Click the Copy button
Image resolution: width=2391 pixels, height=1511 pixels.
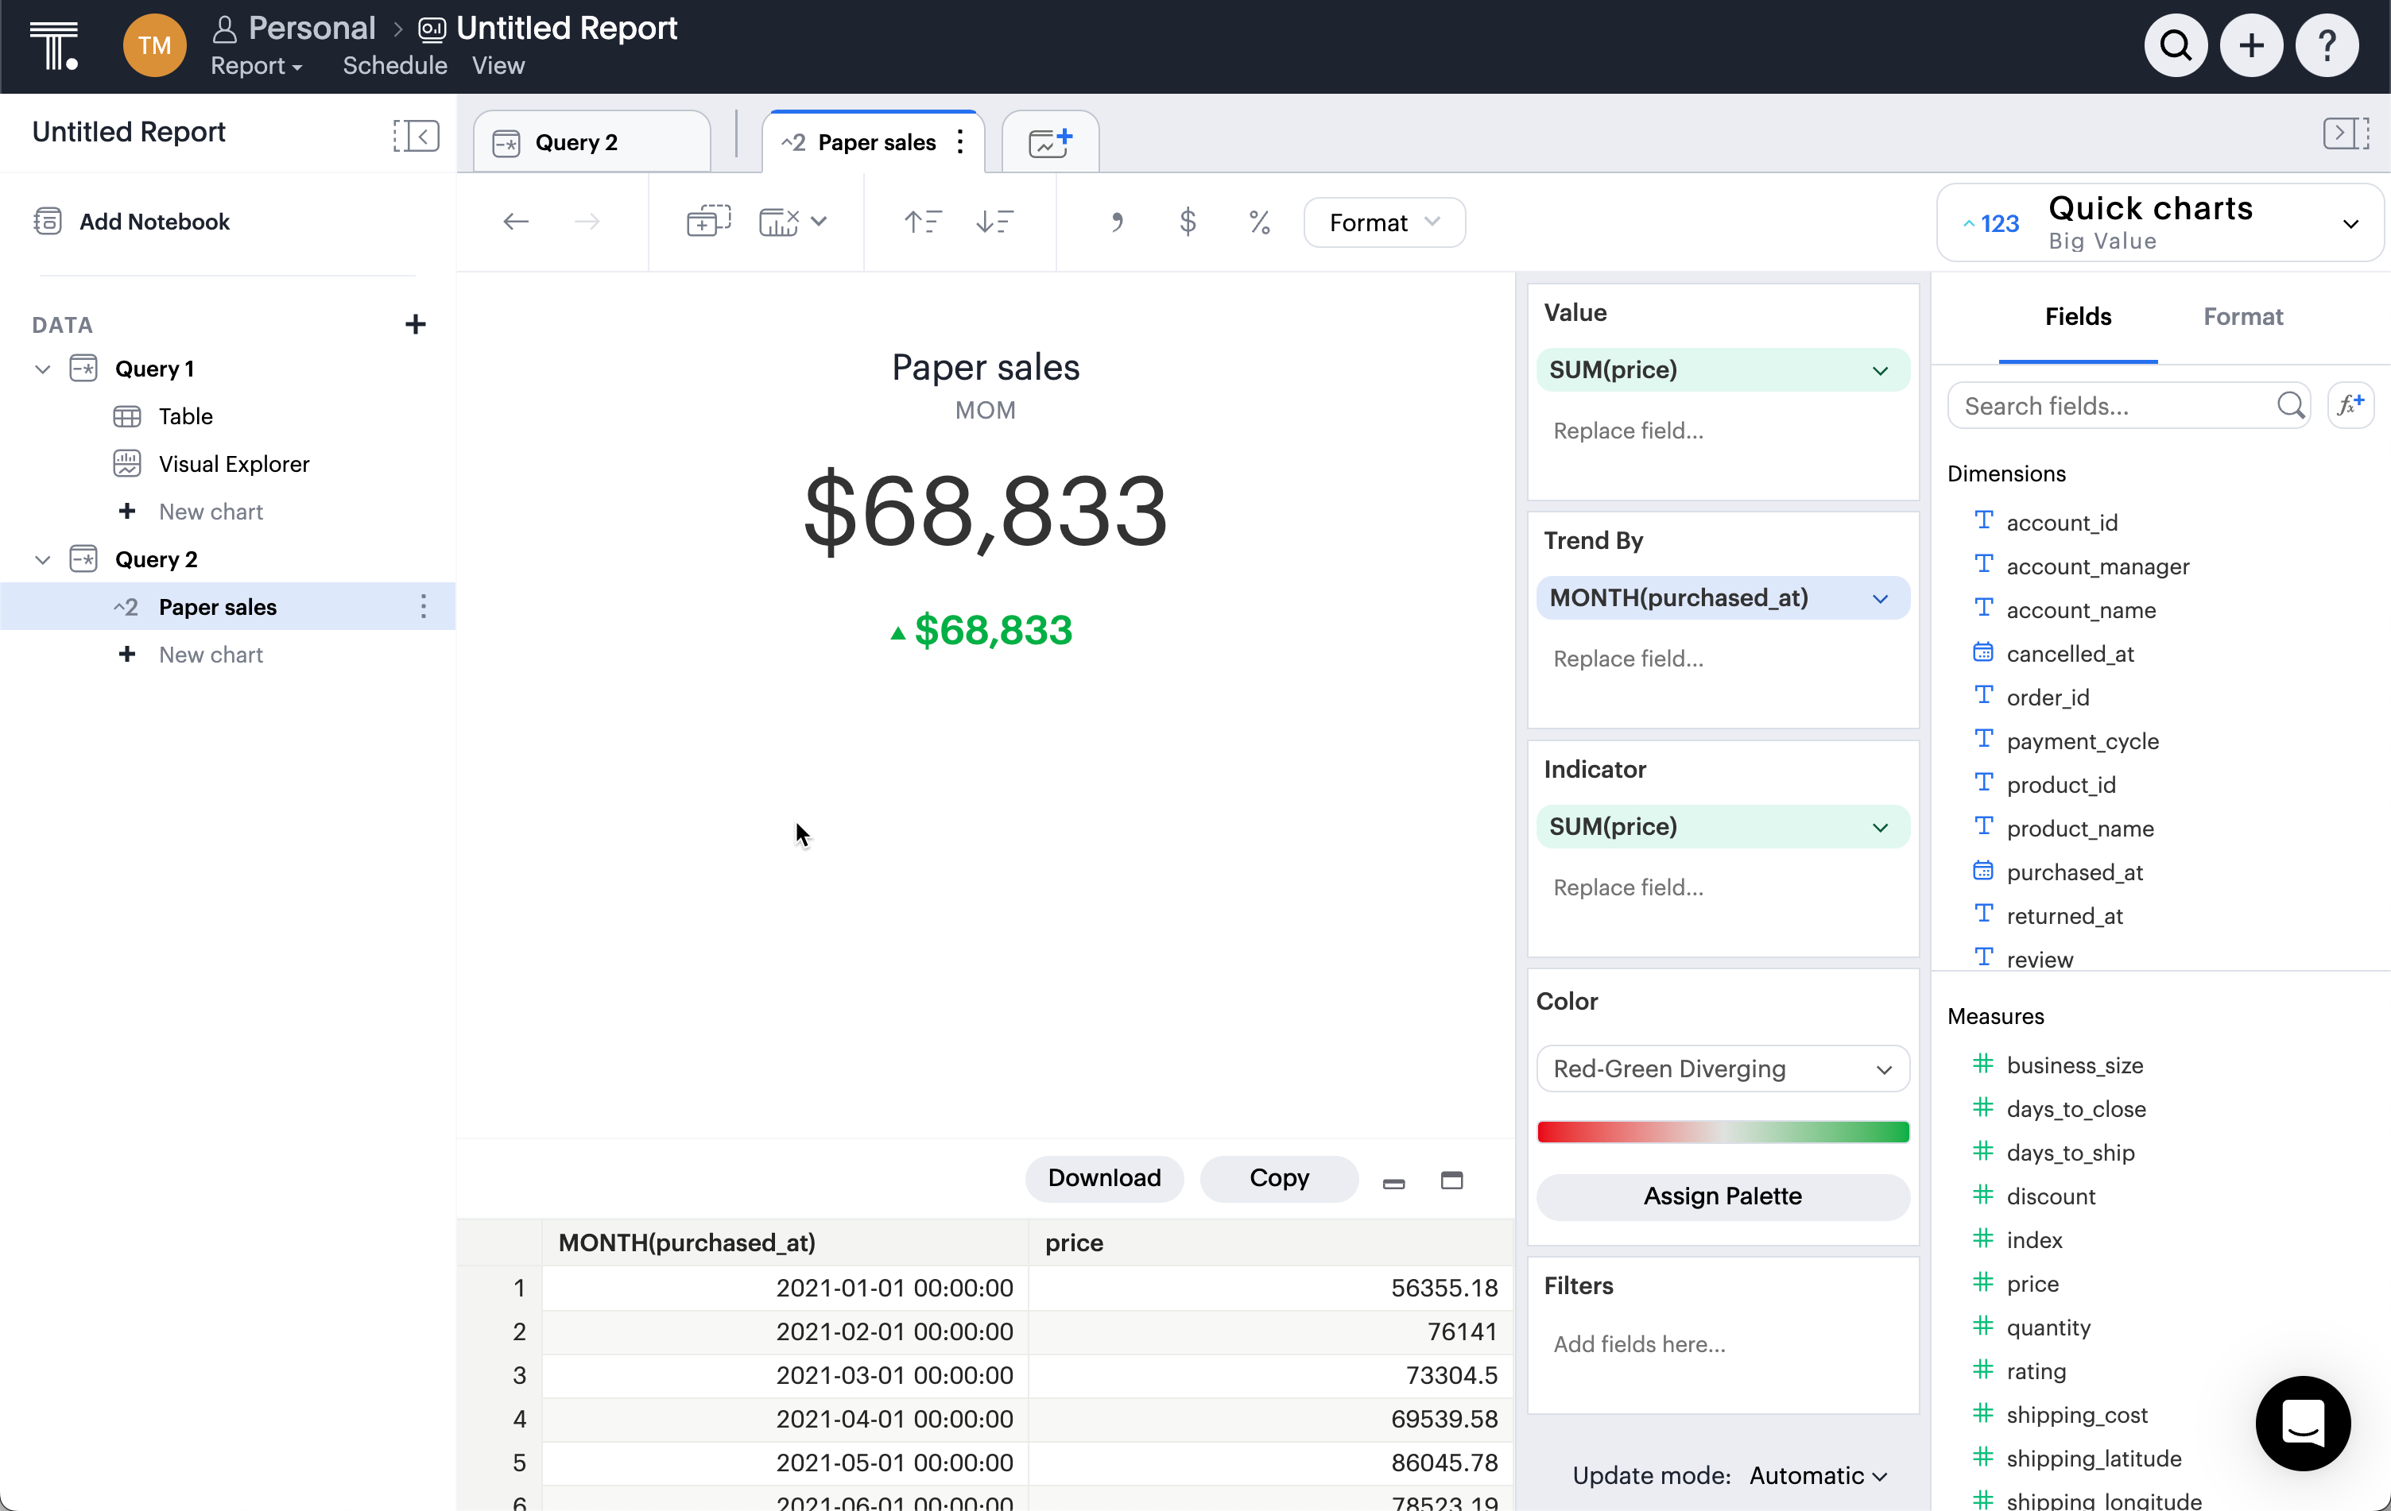click(x=1278, y=1178)
